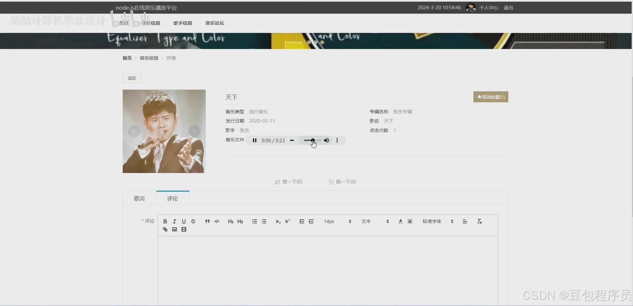The image size is (633, 306).
Task: Adjust the audio volume slider
Action: pos(312,140)
